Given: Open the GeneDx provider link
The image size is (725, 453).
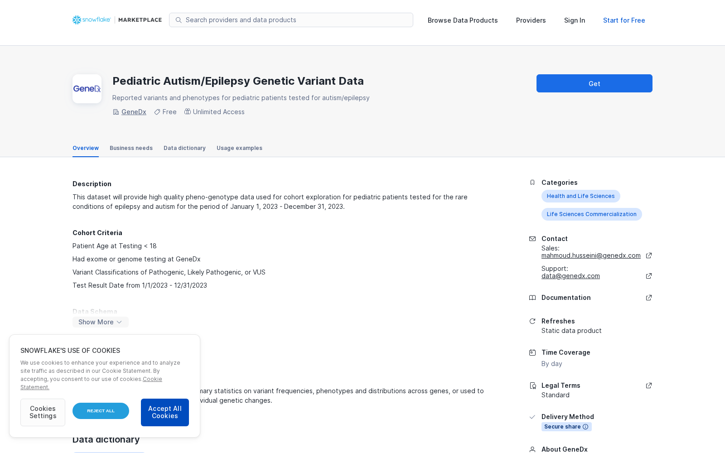Looking at the screenshot, I should click(x=134, y=112).
